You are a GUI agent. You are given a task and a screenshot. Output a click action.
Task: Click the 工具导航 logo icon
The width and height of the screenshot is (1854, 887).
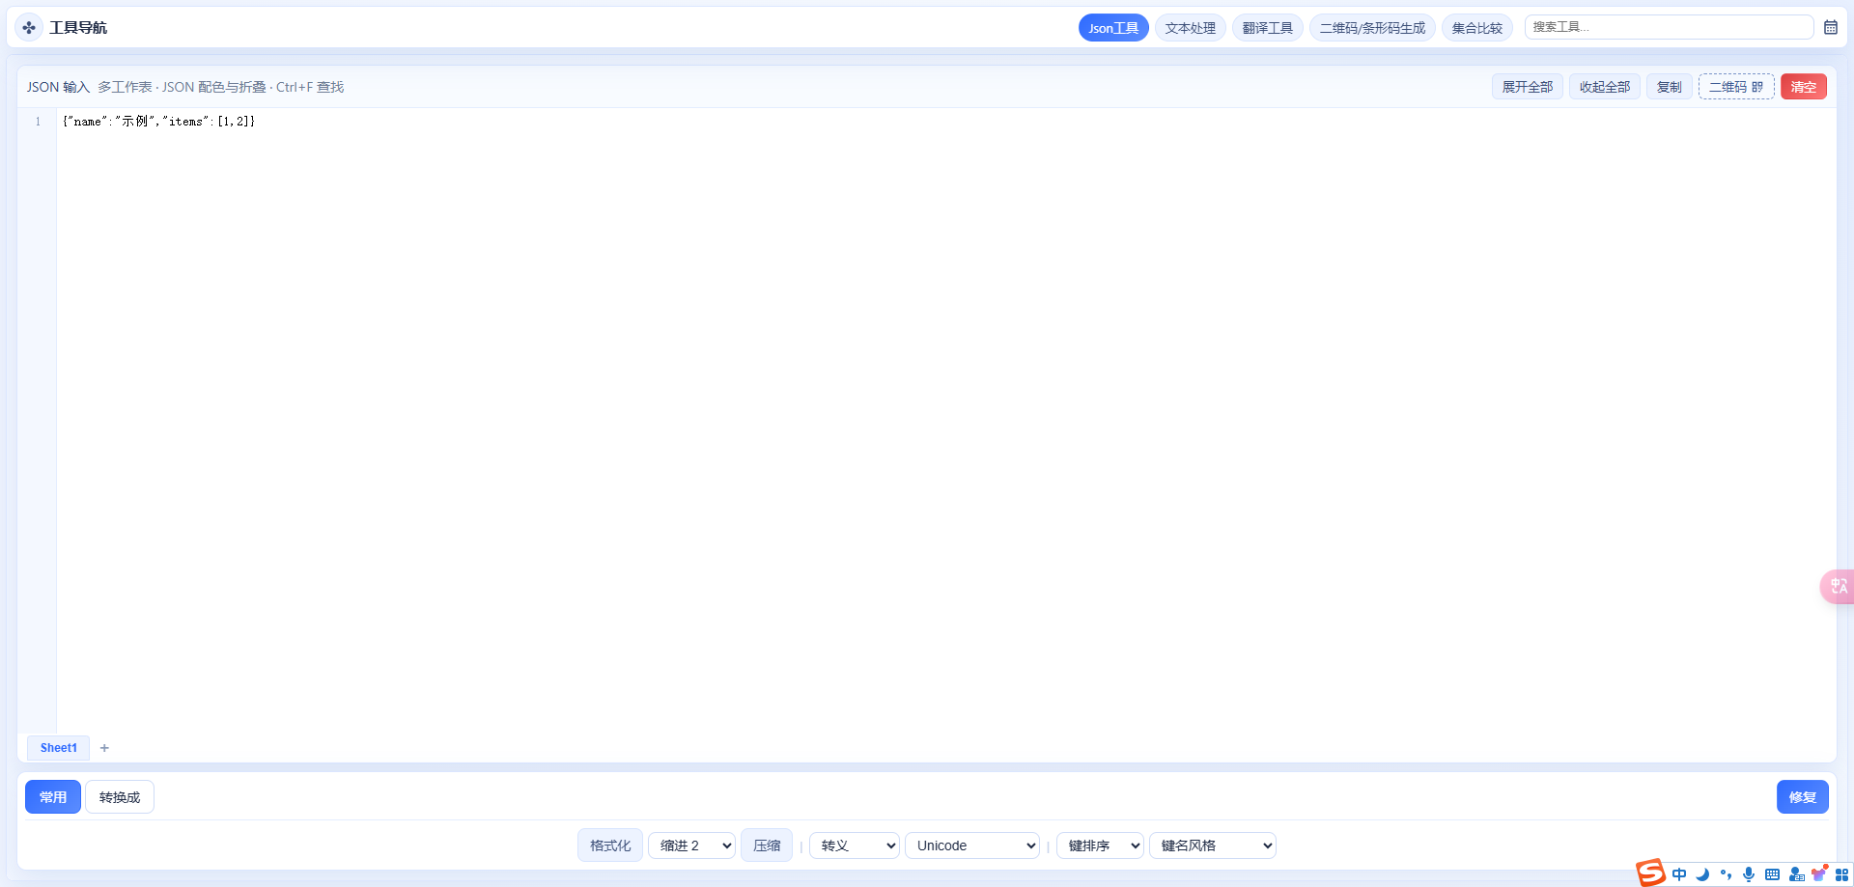pos(29,28)
